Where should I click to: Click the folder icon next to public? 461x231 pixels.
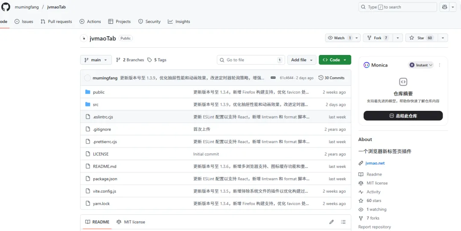click(88, 92)
